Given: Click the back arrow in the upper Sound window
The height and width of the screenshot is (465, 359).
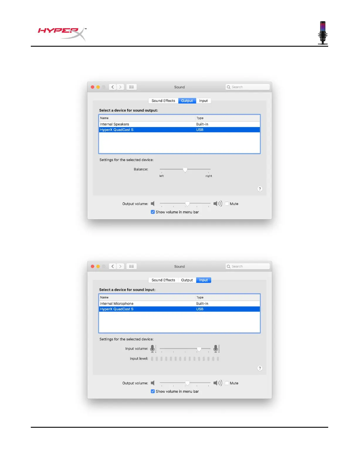Looking at the screenshot, I should coord(113,87).
